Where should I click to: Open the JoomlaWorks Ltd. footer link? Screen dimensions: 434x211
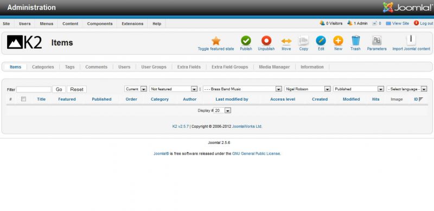[247, 126]
